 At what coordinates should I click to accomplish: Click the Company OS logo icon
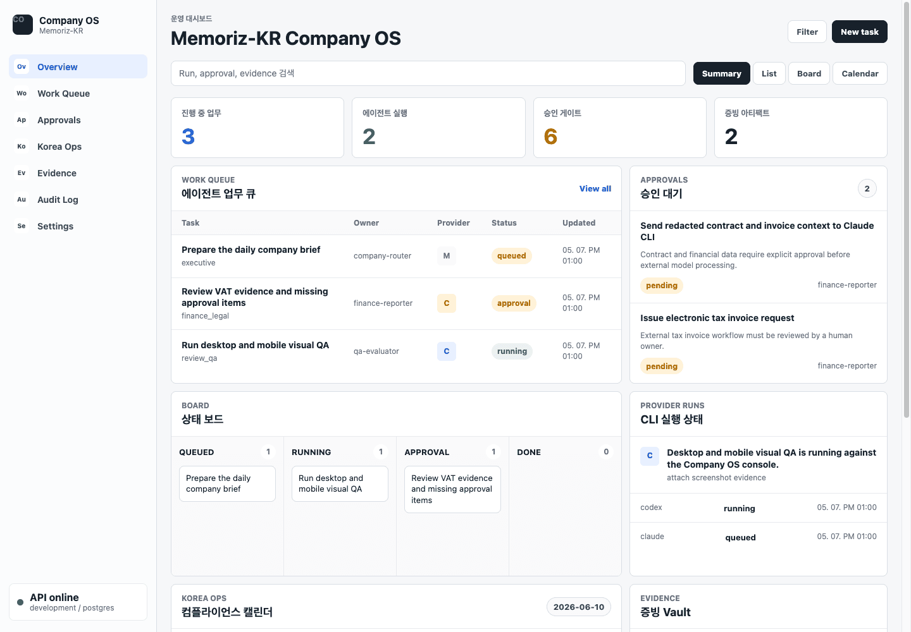pyautogui.click(x=23, y=25)
